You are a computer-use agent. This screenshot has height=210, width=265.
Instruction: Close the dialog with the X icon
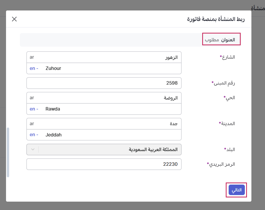click(14, 19)
